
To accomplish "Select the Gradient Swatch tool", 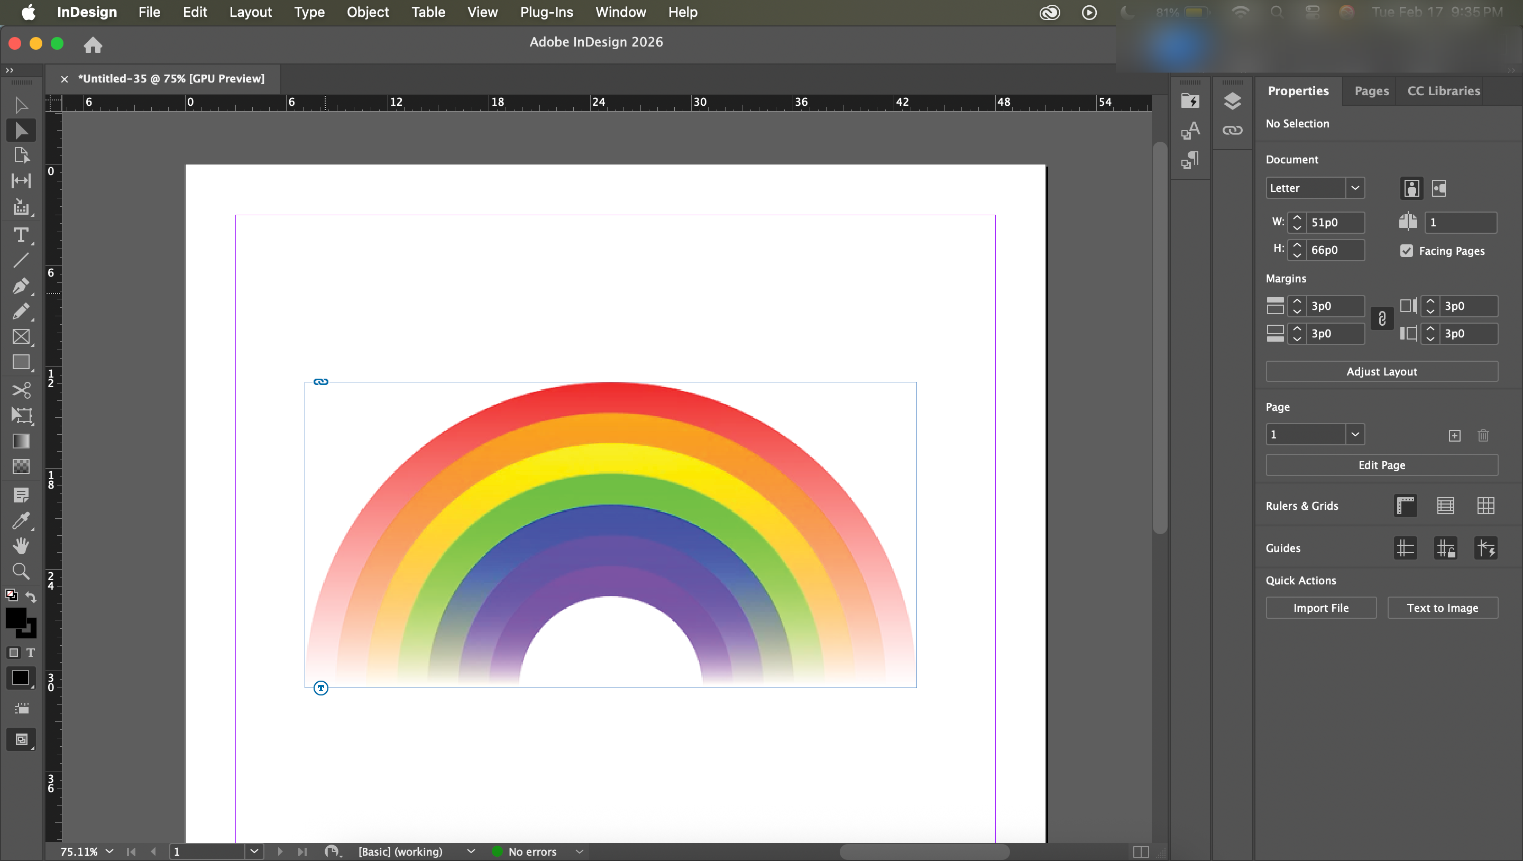I will (x=21, y=441).
